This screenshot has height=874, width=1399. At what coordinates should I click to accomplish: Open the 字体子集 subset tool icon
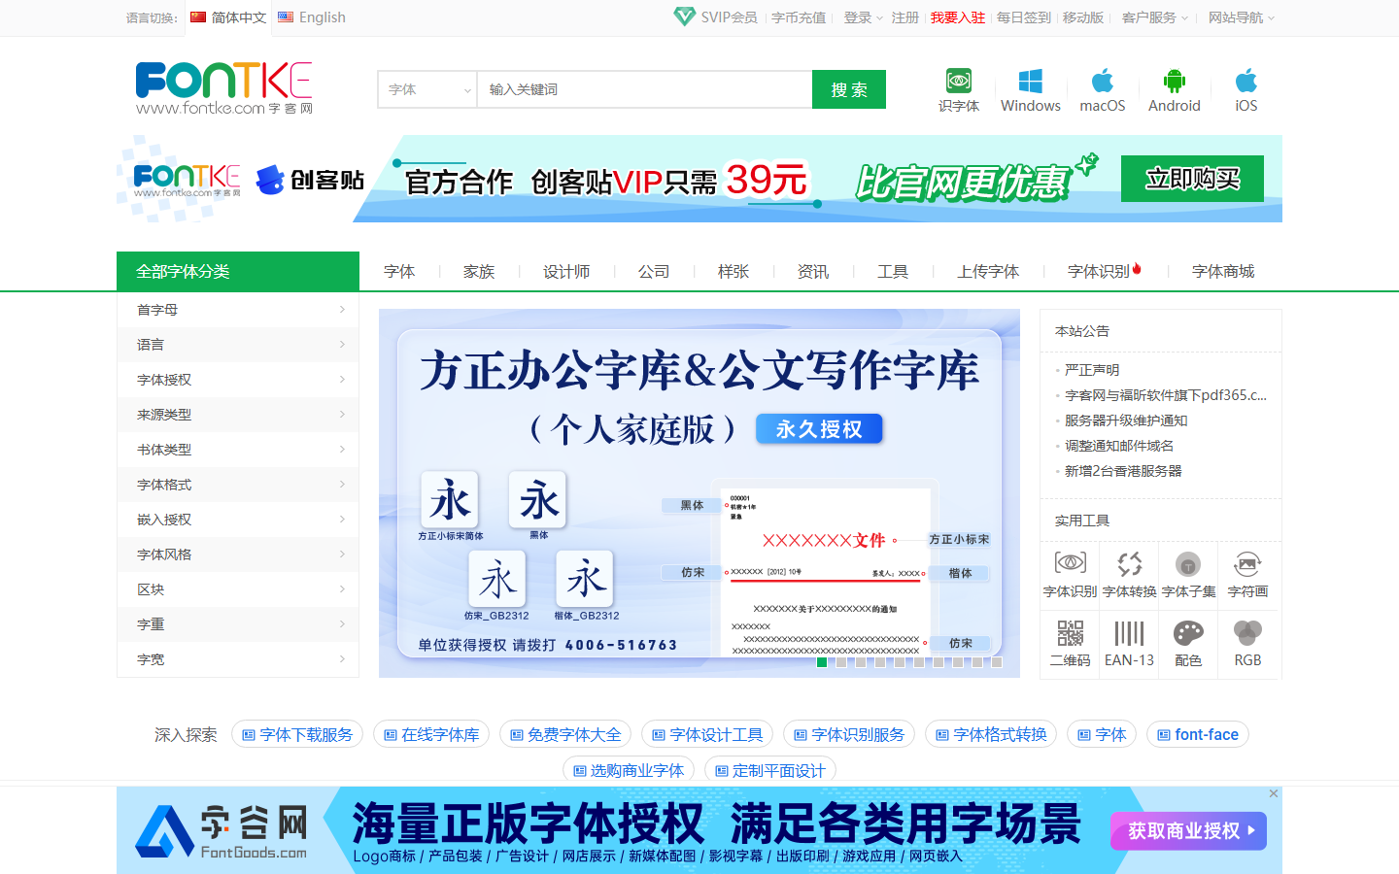(x=1188, y=563)
